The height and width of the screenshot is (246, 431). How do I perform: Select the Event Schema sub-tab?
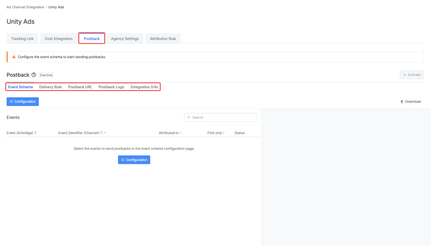21,87
